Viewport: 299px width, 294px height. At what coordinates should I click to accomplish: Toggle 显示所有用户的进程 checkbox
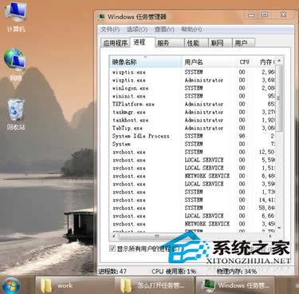pos(112,248)
